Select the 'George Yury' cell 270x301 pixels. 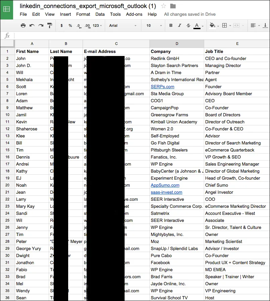[x=32, y=249]
